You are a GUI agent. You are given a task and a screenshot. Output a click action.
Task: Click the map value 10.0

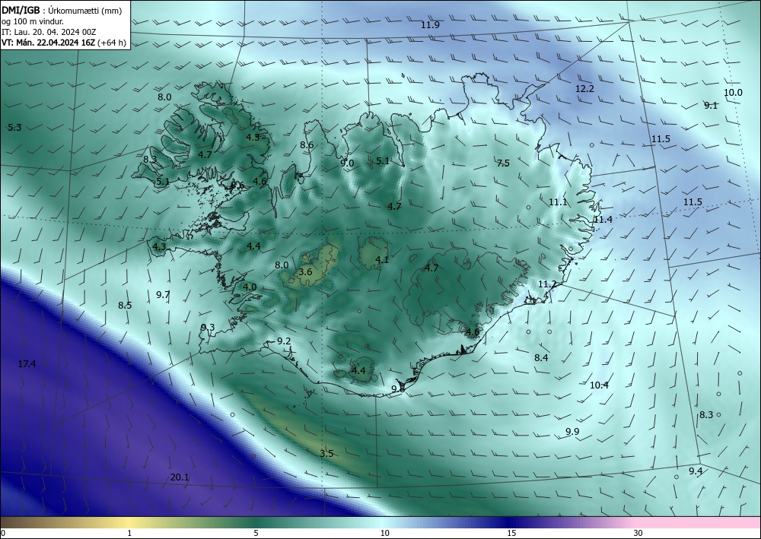coord(733,93)
